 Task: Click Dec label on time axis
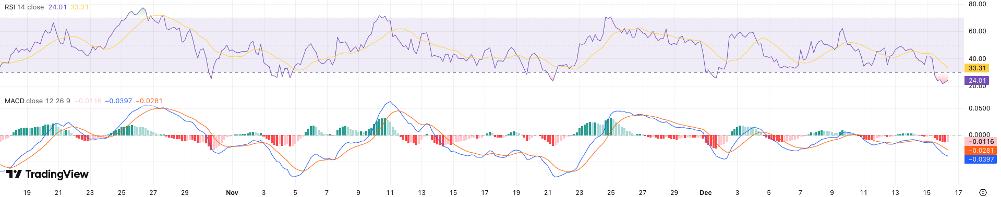(x=705, y=193)
